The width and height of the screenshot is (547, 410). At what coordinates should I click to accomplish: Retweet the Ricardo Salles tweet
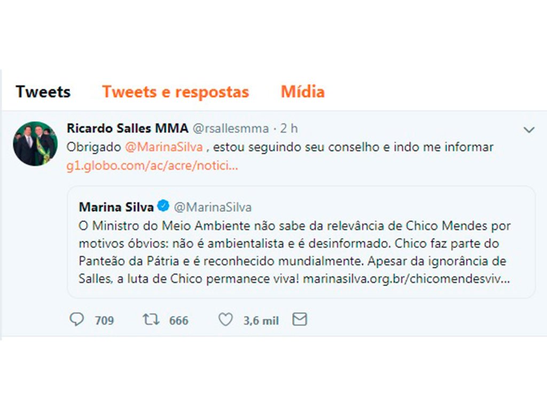pos(151,319)
